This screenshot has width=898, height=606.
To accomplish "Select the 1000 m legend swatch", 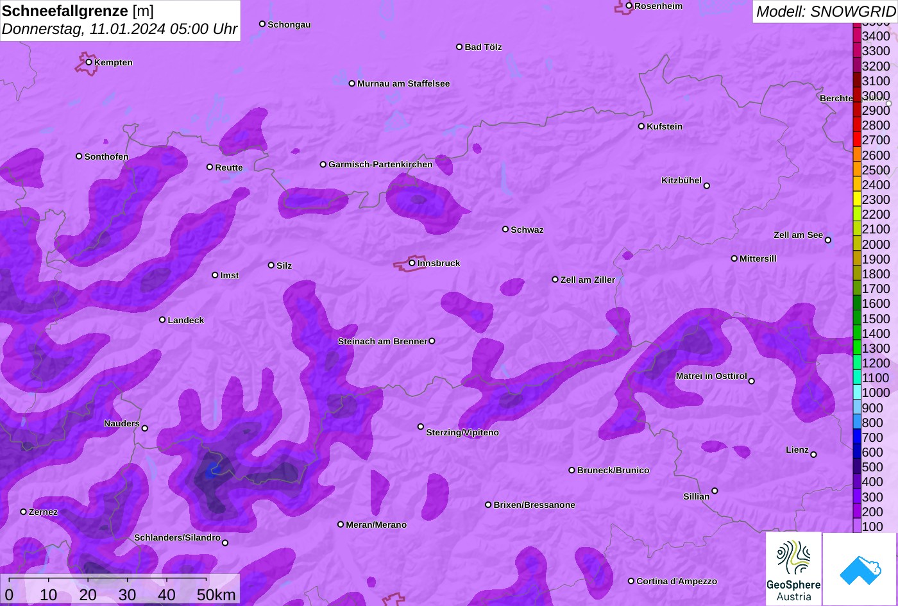I will coord(857,392).
